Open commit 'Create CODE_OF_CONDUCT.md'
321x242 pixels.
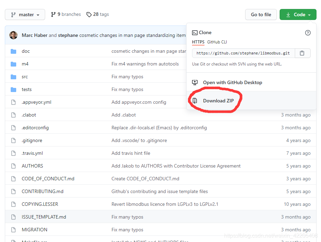tap(146, 179)
